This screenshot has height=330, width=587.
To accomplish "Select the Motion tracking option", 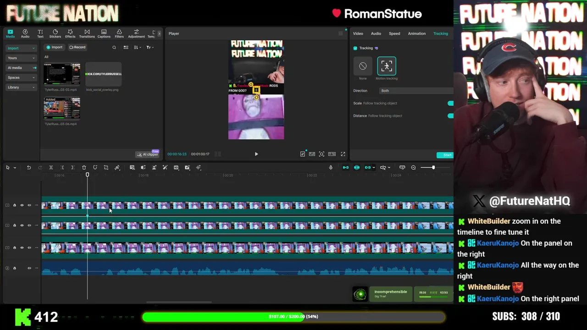I will click(x=387, y=66).
